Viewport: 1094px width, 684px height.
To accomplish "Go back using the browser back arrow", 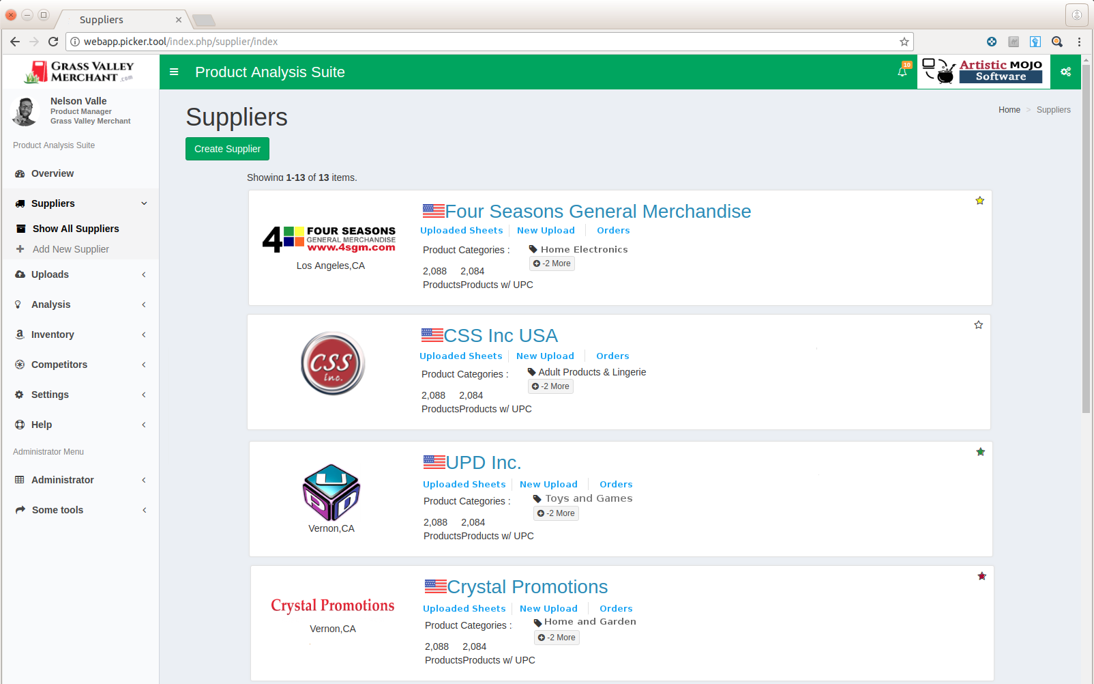I will [x=15, y=42].
